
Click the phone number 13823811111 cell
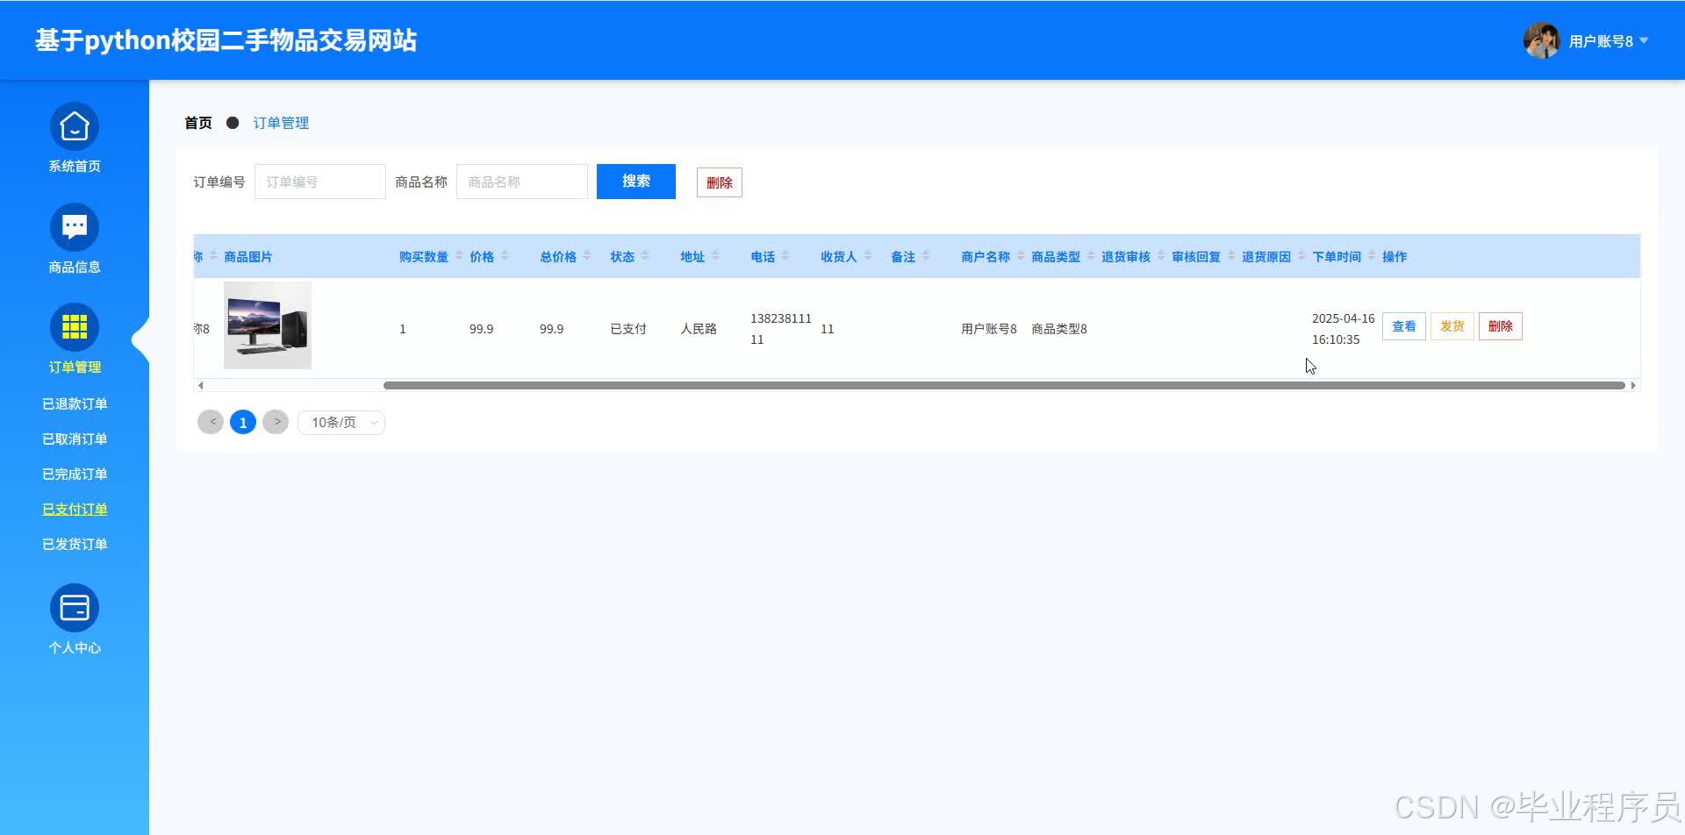point(781,329)
